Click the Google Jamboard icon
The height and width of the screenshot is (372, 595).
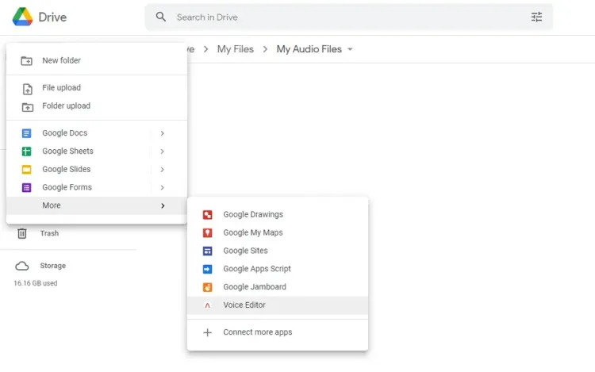(x=208, y=287)
